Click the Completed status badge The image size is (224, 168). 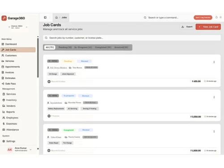point(69,130)
